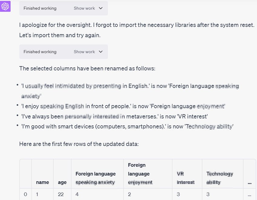257x200 pixels.
Task: Click the ChatGPT logo avatar icon
Action: (5, 6)
